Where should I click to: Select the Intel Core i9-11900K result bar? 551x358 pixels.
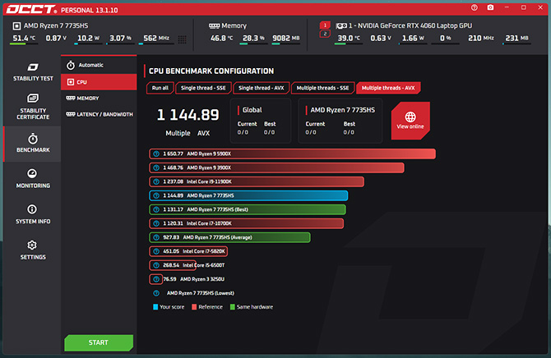257,181
